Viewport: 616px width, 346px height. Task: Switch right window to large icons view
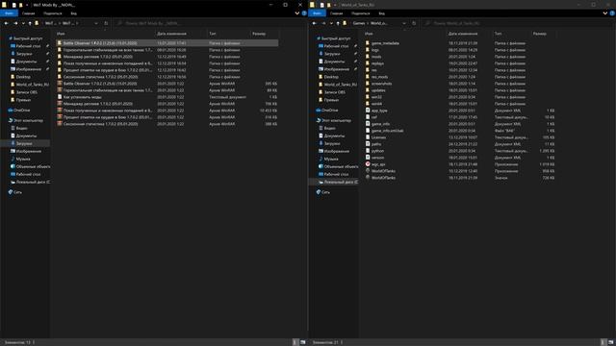611,342
